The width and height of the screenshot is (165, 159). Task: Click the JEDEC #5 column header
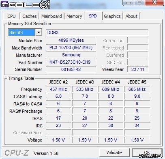[x=137, y=82]
